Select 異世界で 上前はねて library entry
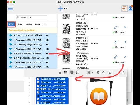 (x=32, y=58)
